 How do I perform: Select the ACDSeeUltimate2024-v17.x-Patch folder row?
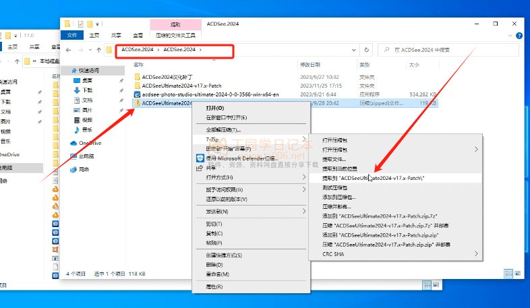(284, 86)
